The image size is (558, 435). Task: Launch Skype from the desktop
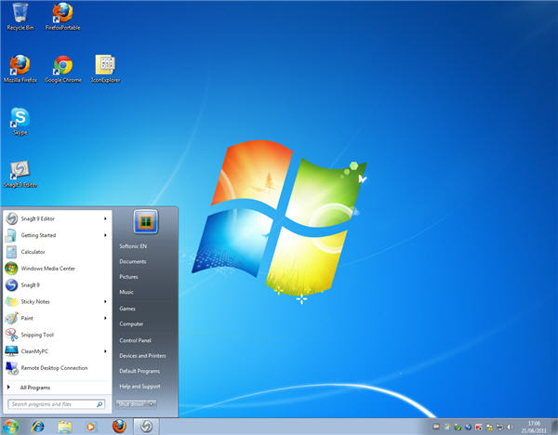(x=20, y=119)
